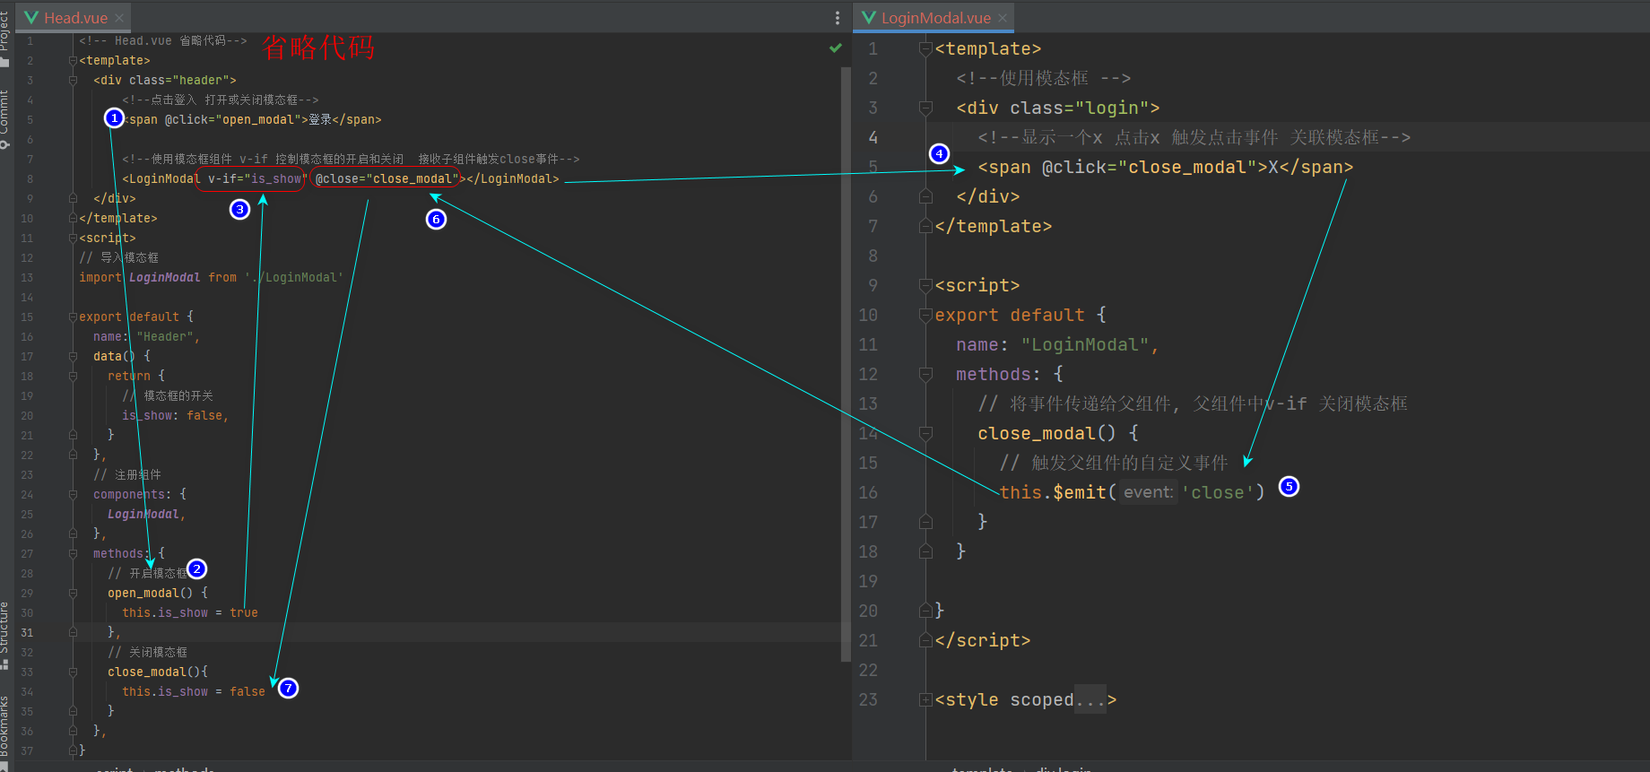
Task: Click 'this.is_show = false' on line 34
Action: [194, 692]
